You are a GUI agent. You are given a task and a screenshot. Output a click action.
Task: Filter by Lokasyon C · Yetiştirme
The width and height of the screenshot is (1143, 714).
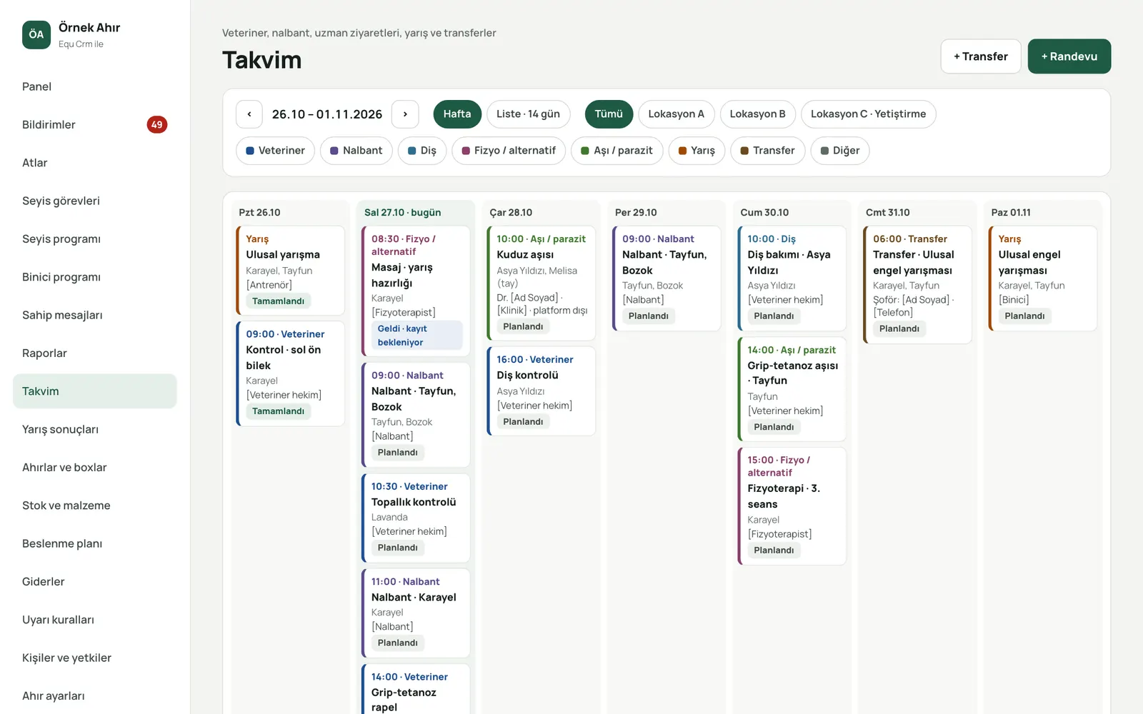(x=868, y=114)
